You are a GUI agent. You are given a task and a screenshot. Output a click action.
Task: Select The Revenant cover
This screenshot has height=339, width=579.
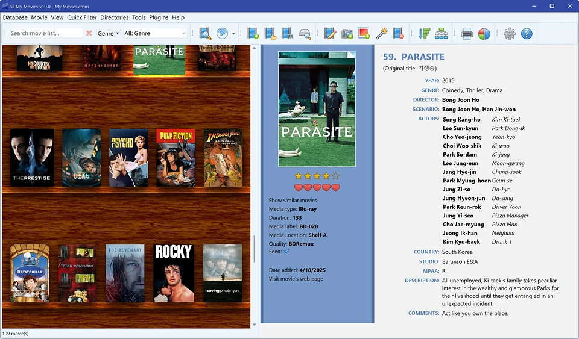point(125,273)
